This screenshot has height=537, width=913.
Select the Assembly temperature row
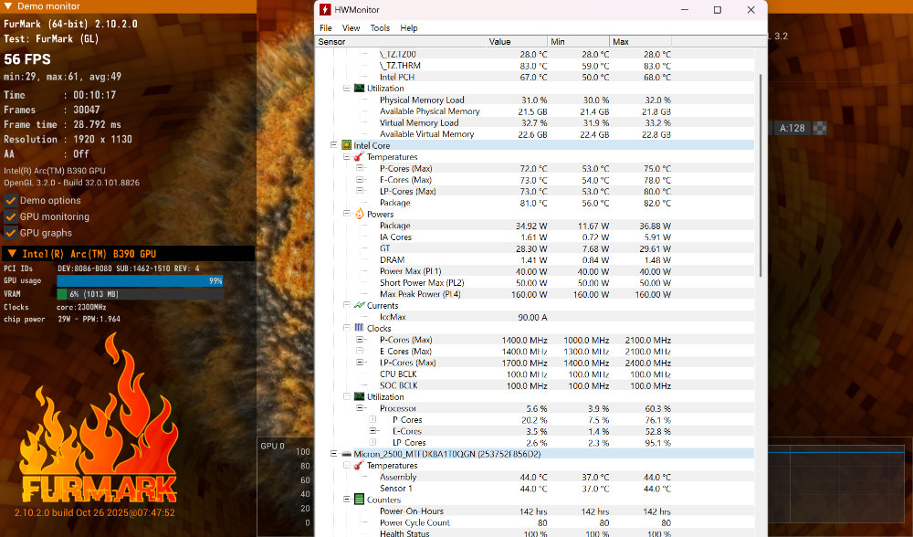point(534,477)
